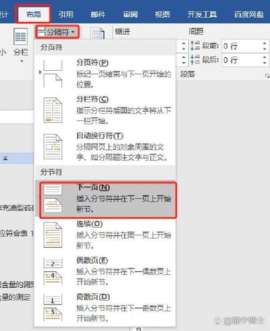Click the 段后 spacing after icon
This screenshot has width=270, height=331.
coord(195,59)
